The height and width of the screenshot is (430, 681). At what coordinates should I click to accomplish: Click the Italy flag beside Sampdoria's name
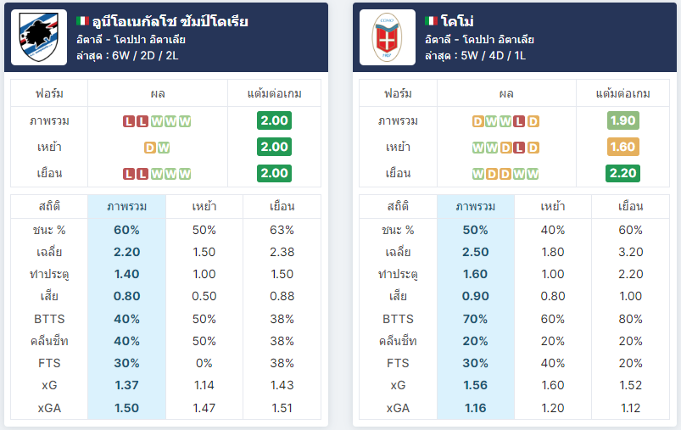[82, 21]
